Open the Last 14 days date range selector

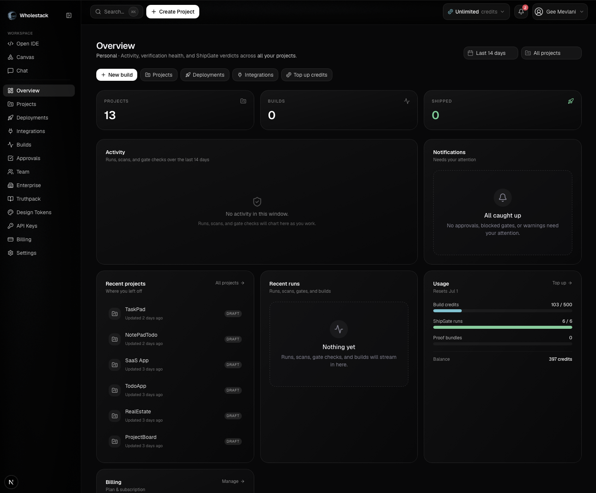click(x=491, y=53)
